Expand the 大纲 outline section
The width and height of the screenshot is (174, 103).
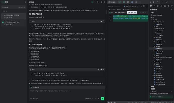[x=152, y=87]
